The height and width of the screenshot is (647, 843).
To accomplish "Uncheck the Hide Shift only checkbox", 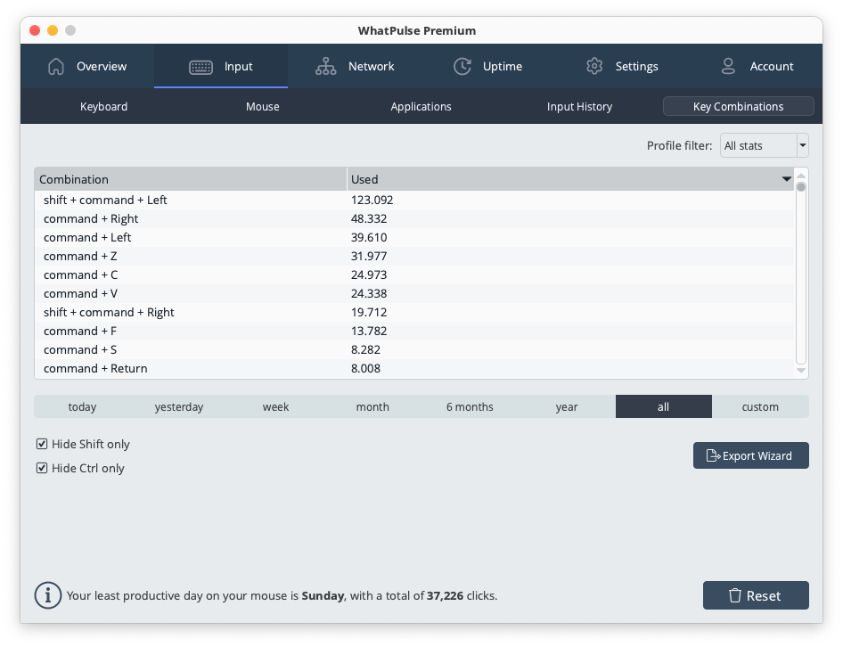I will point(42,444).
